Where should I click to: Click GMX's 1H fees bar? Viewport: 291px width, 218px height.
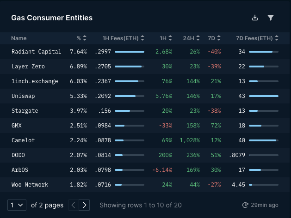pyautogui.click(x=130, y=126)
